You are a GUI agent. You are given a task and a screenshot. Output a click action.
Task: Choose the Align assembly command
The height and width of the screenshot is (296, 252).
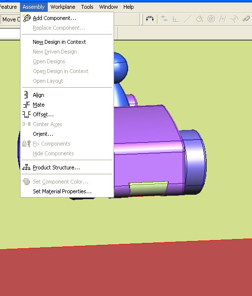click(67, 95)
